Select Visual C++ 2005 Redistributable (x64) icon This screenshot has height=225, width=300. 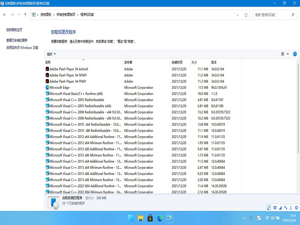coord(47,106)
